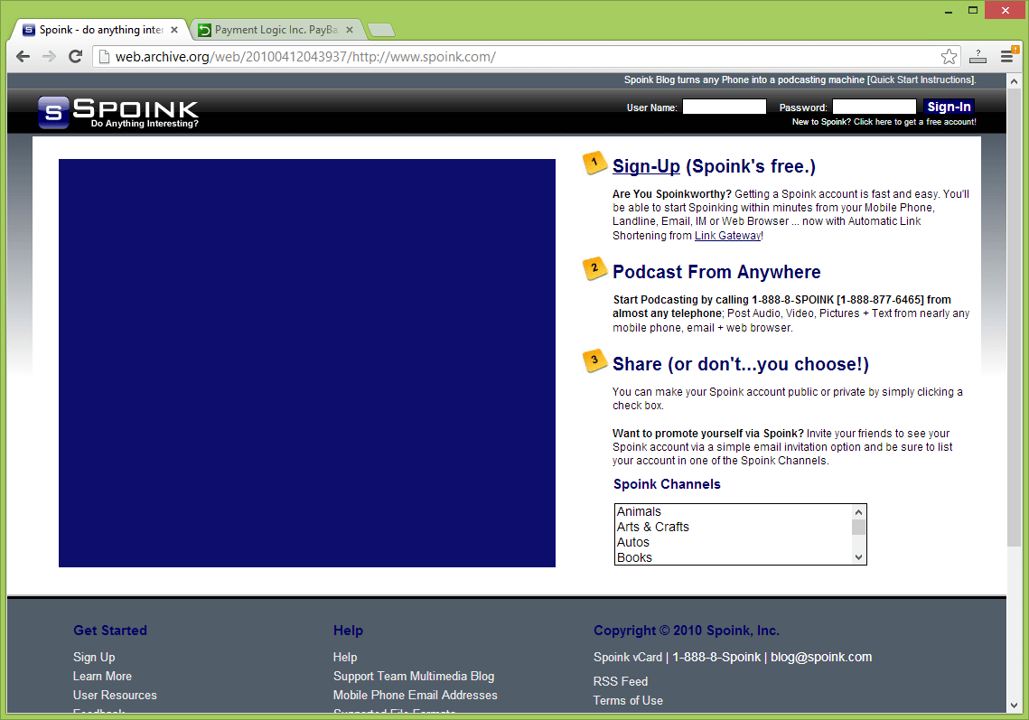Close the browser window
Viewport: 1029px width, 720px height.
tap(1006, 10)
